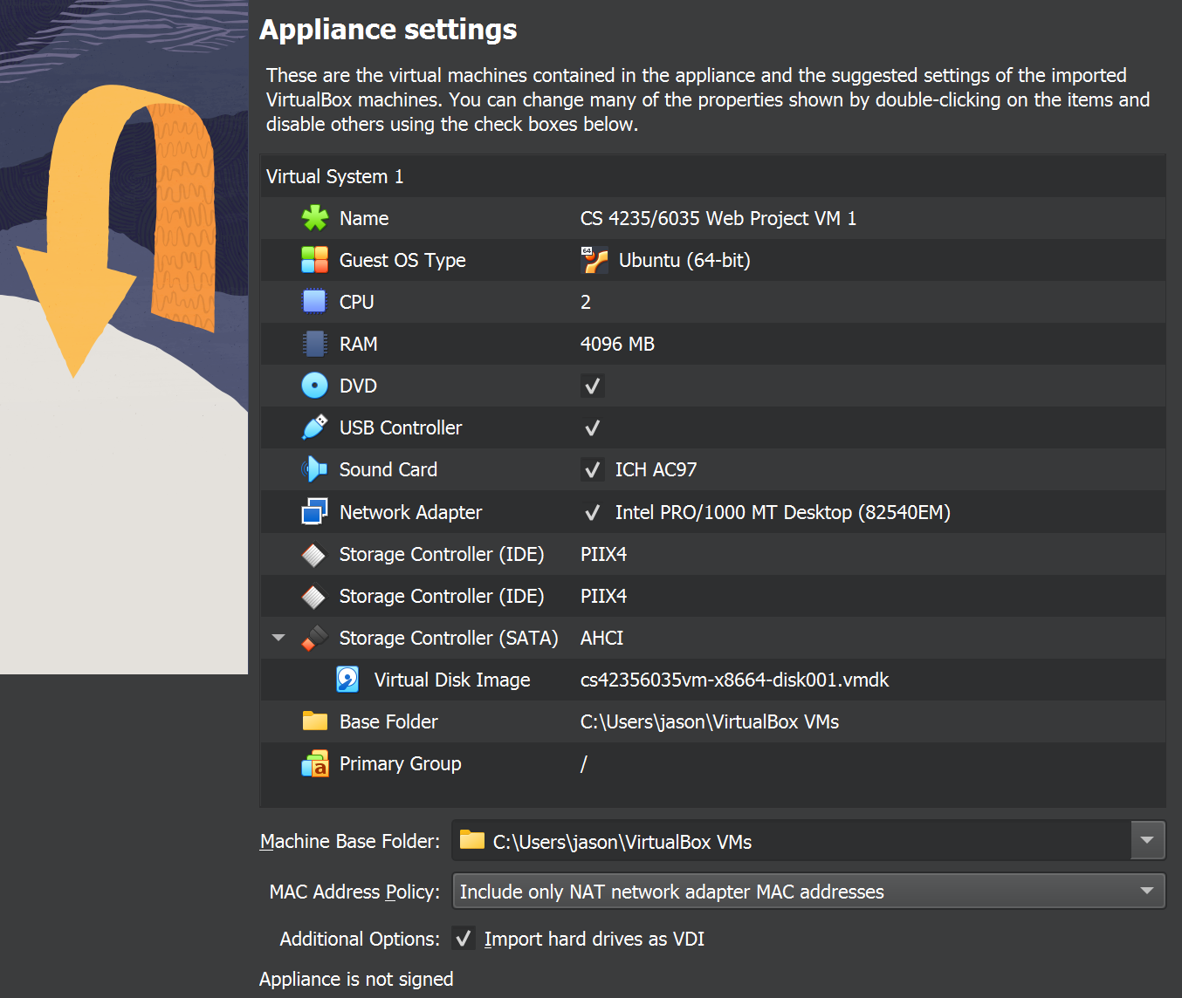Select the 'Ubuntu (64-bit)' value

coord(684,260)
